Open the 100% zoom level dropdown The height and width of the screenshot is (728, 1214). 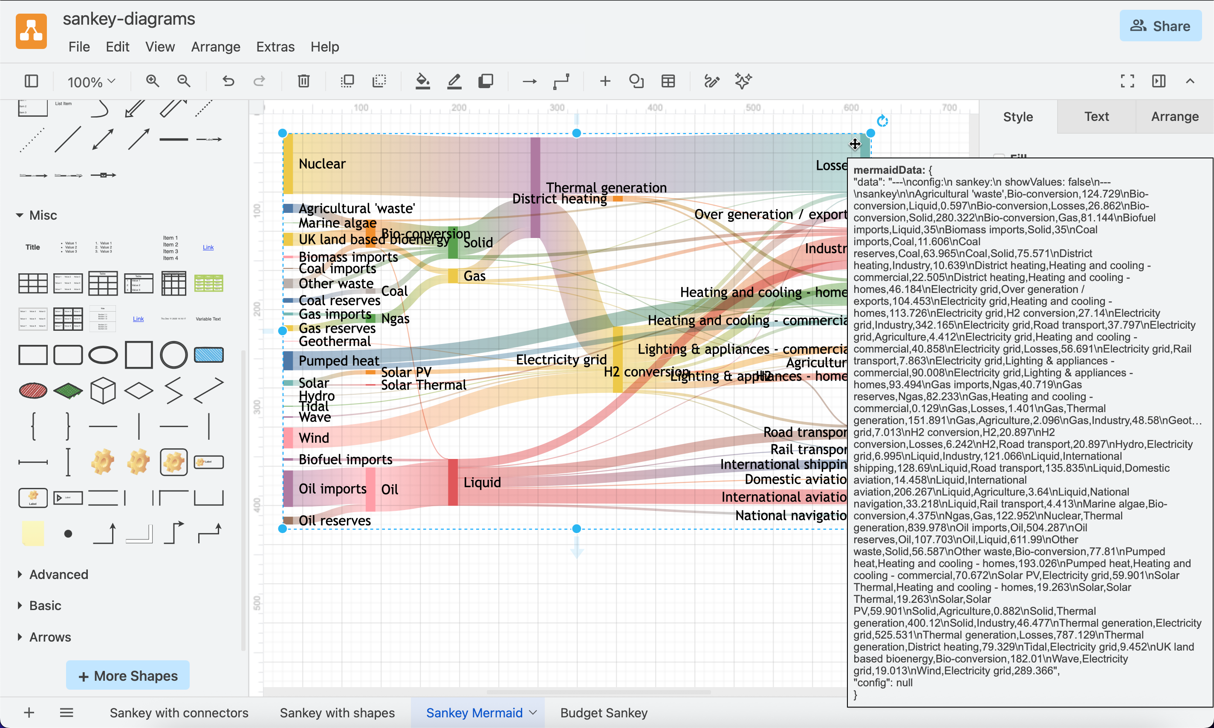point(90,81)
